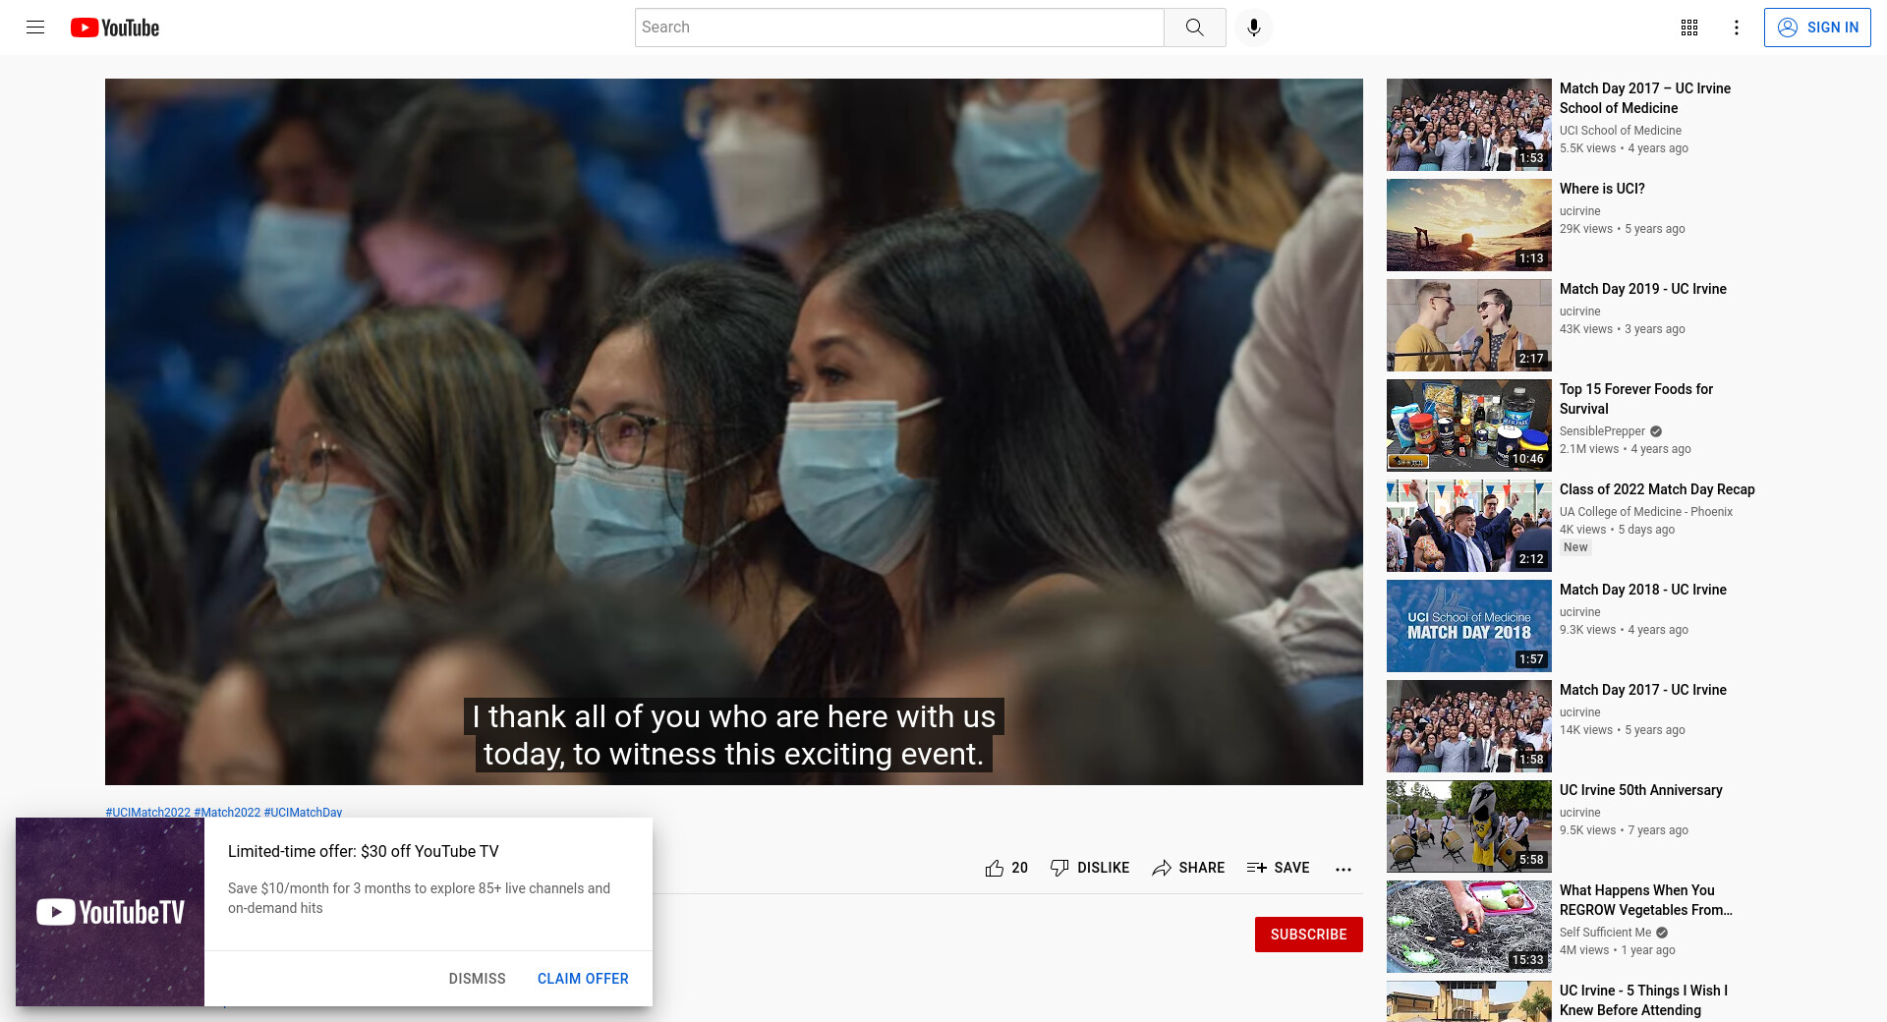
Task: Focus the Search input field
Action: 899,28
